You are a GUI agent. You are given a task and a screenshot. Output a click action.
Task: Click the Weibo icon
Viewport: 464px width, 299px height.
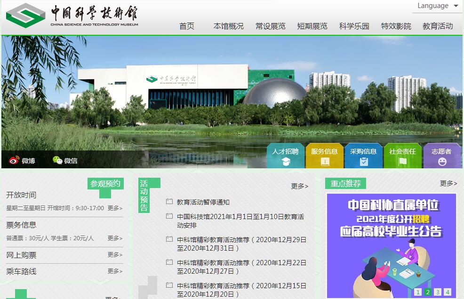14,160
